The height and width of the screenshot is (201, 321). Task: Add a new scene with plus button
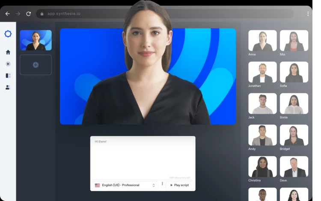(36, 65)
